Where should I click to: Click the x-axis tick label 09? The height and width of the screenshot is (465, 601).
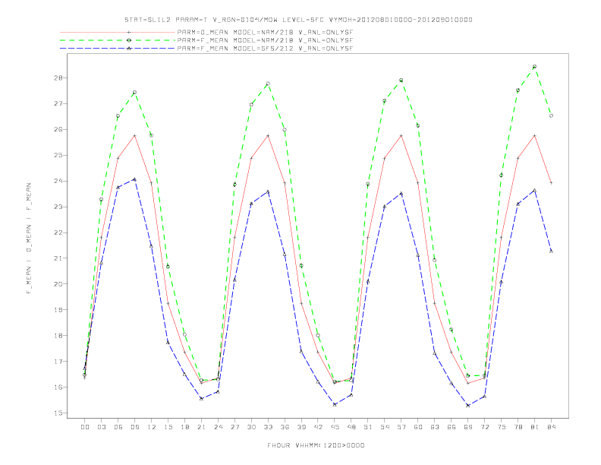pyautogui.click(x=134, y=427)
